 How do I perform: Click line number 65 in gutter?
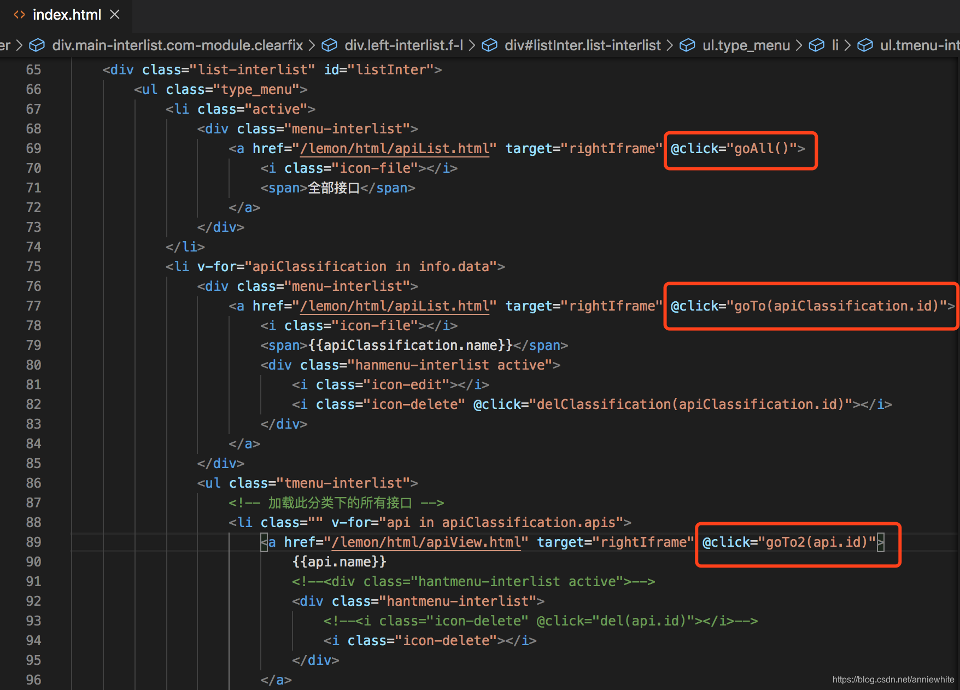point(33,69)
